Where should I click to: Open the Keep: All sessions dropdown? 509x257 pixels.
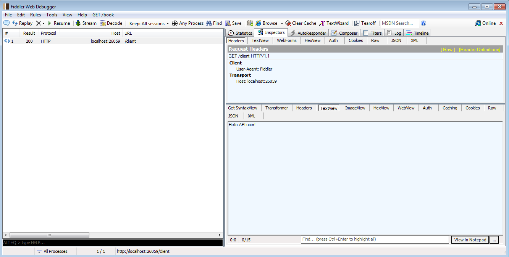tap(149, 23)
